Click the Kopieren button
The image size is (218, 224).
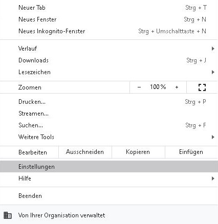(138, 152)
